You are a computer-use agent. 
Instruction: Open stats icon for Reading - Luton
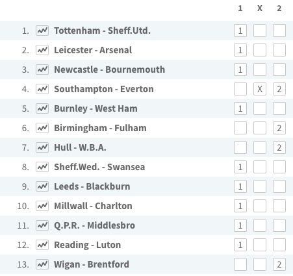pos(42,245)
